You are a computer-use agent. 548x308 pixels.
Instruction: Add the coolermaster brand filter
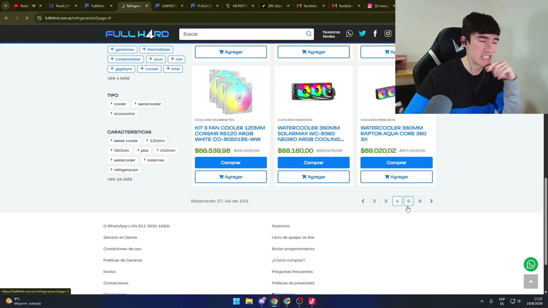pyautogui.click(x=125, y=59)
